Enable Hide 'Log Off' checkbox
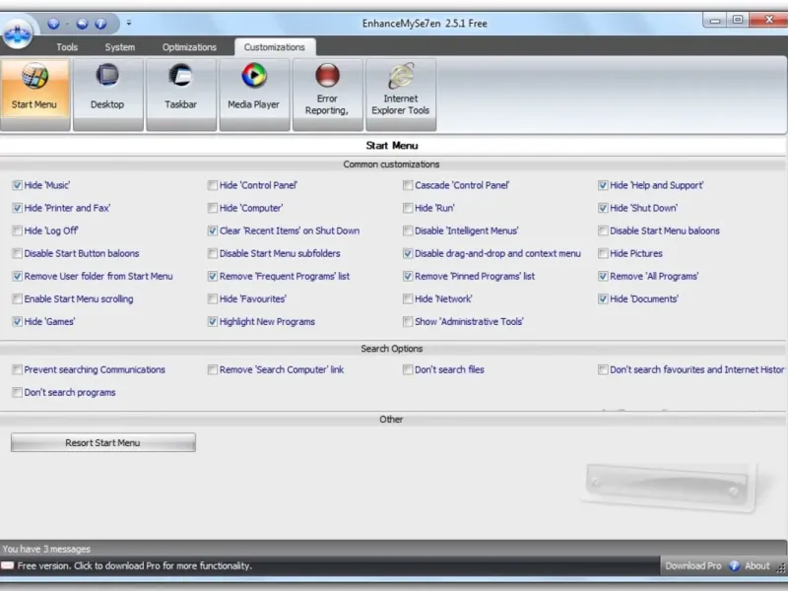 (18, 230)
